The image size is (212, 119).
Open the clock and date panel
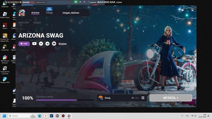202,116
